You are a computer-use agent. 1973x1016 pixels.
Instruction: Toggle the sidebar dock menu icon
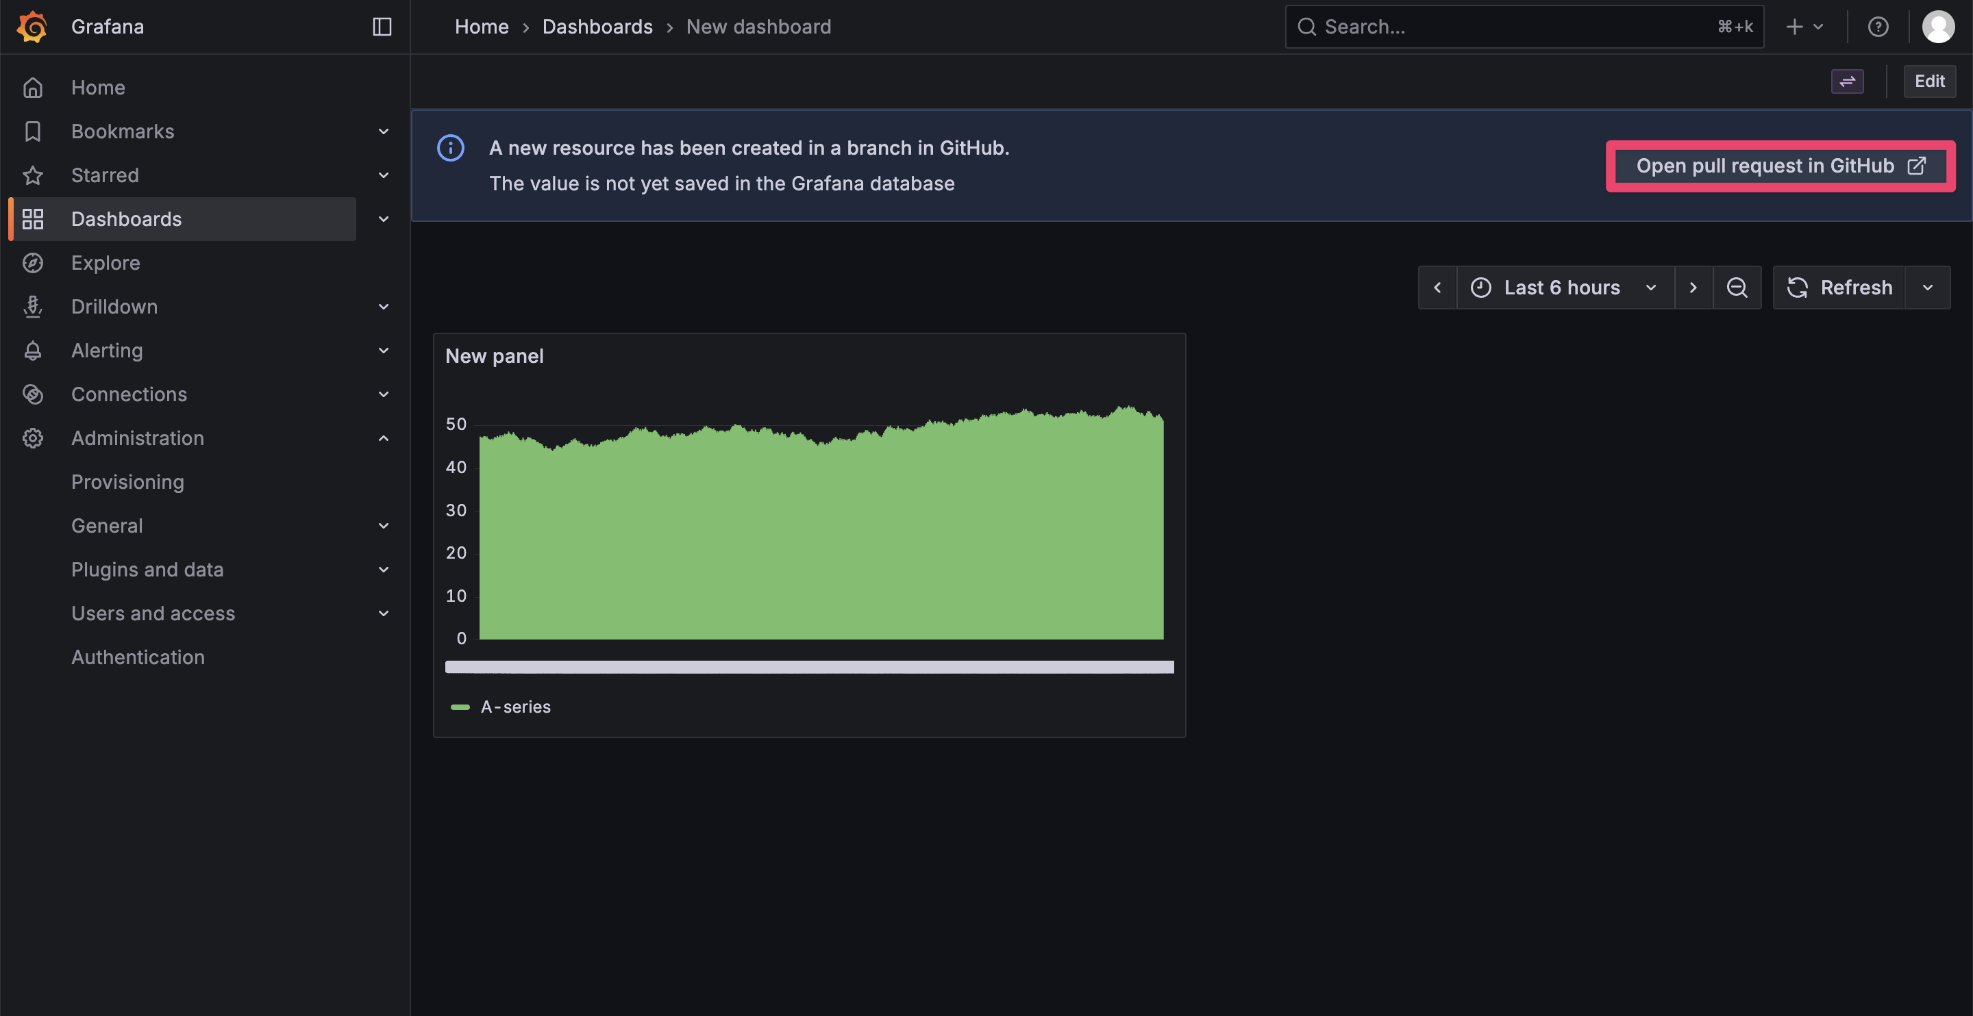(382, 27)
